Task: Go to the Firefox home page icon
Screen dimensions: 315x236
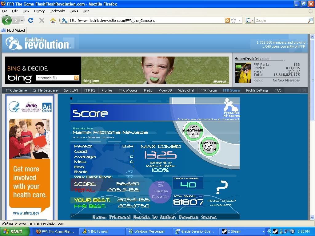Action: [x=53, y=20]
